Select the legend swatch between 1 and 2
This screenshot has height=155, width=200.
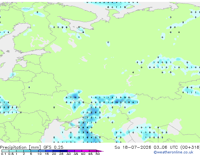click(x=20, y=151)
